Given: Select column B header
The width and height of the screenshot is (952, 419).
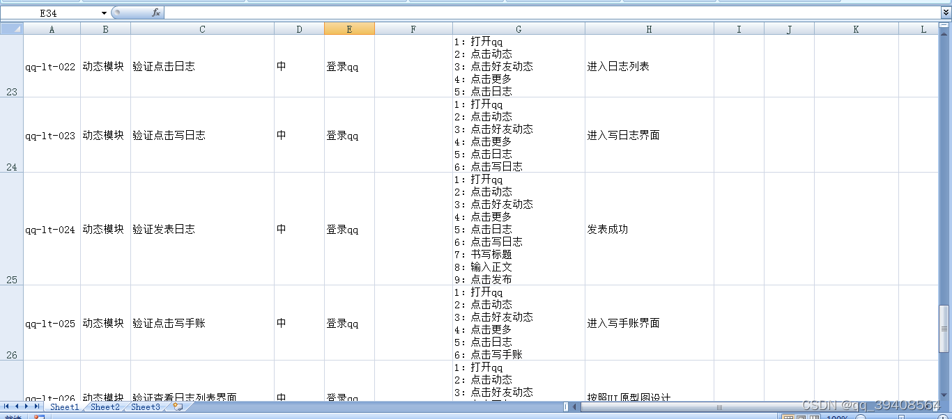Looking at the screenshot, I should coord(105,29).
